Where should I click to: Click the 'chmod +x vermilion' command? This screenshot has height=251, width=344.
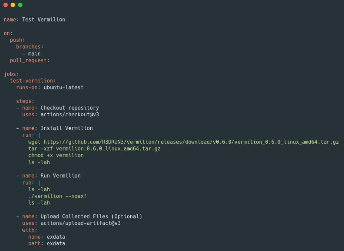click(56, 155)
